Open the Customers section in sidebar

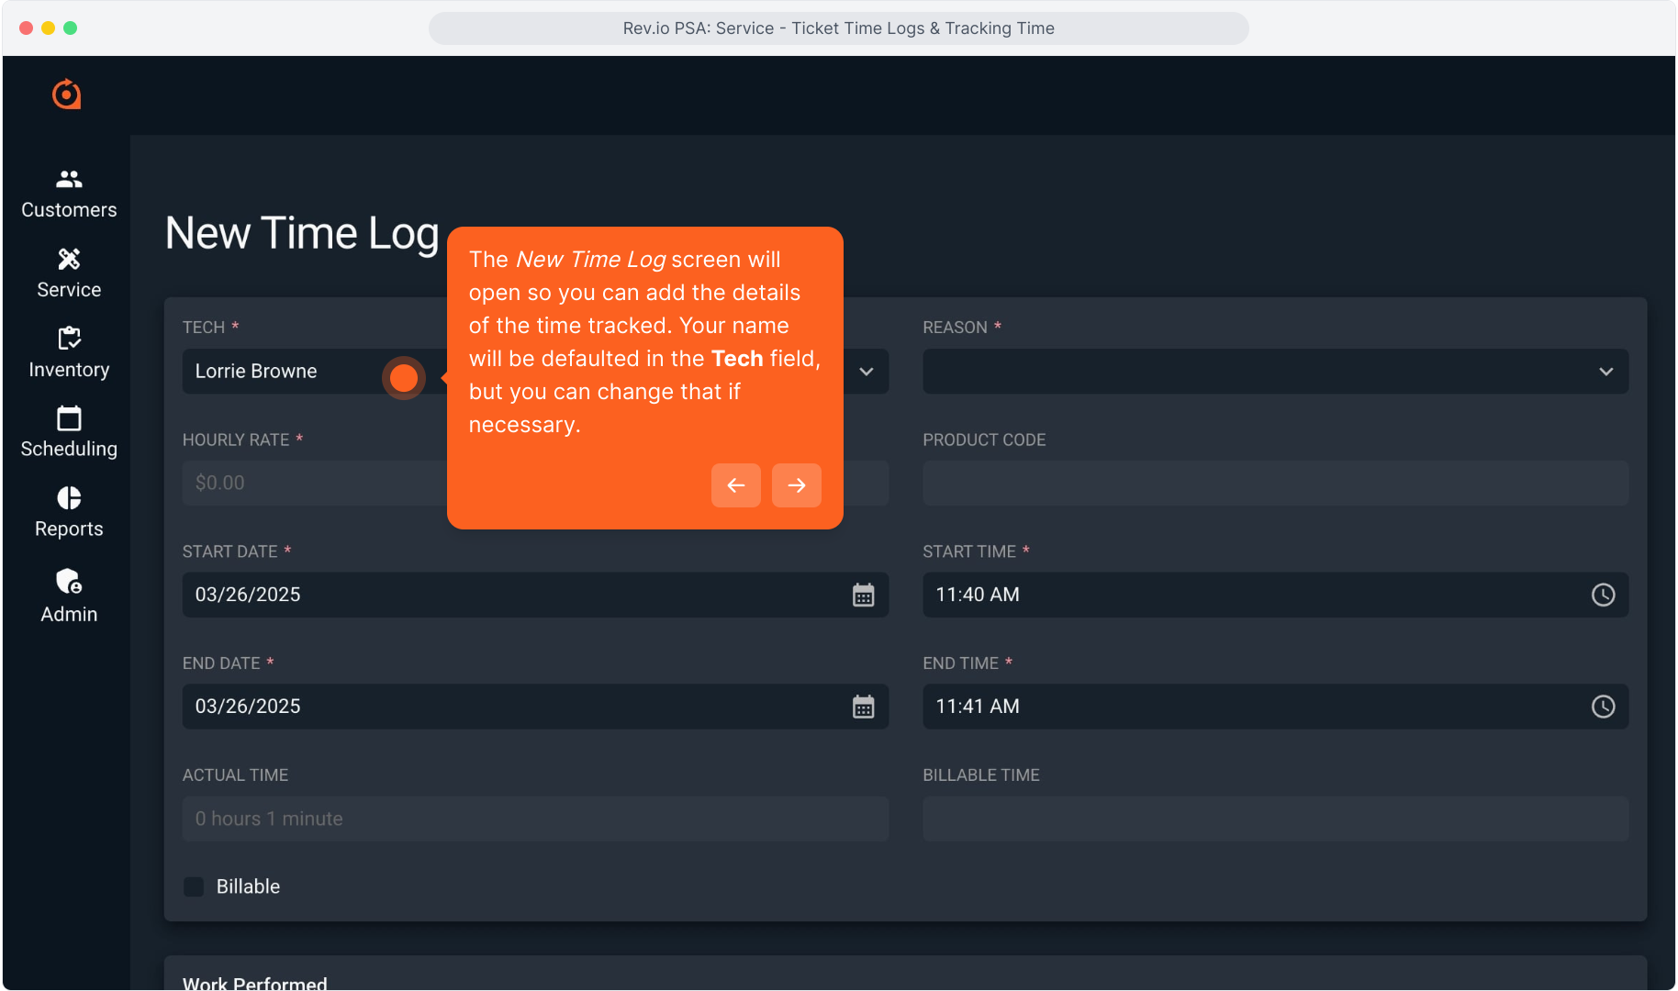(69, 194)
